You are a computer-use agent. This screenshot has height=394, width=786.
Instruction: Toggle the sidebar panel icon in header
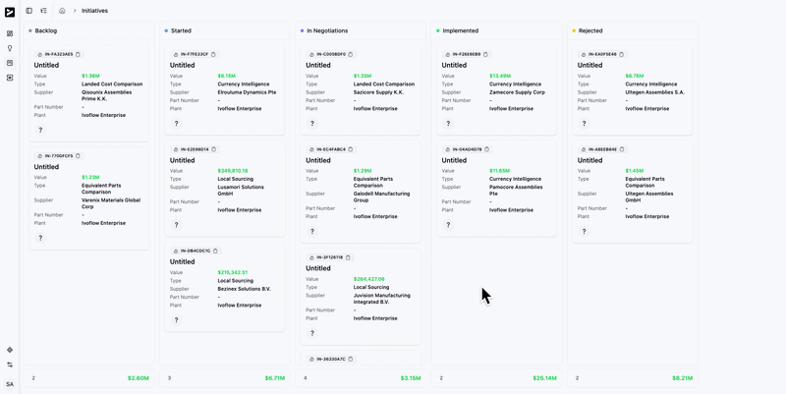(29, 11)
